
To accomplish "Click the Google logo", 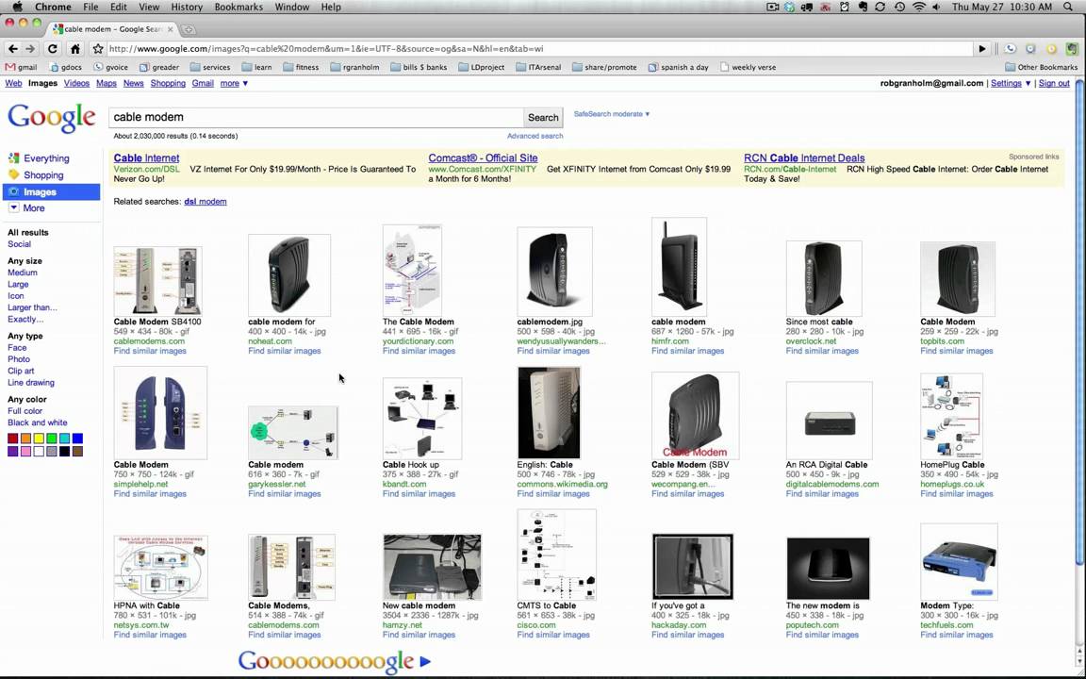I will [51, 118].
